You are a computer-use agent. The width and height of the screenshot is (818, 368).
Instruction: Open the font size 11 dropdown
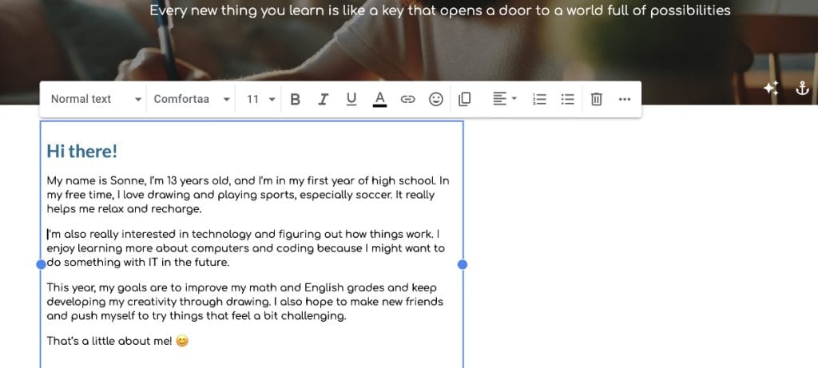coord(260,99)
